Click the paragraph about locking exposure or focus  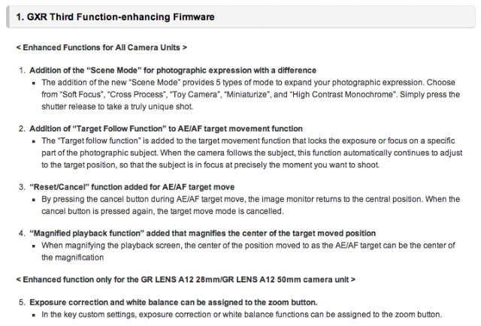coord(252,152)
